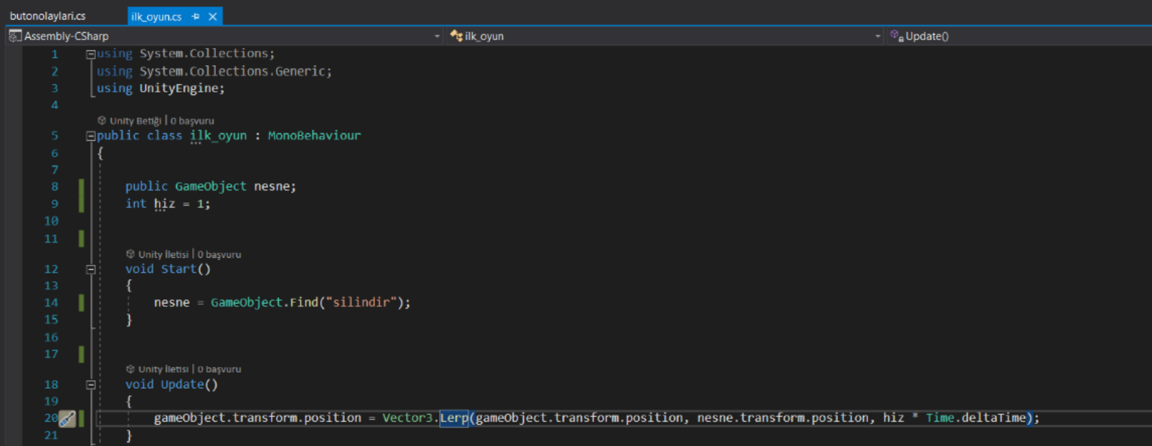Collapse the Update method block
This screenshot has width=1152, height=446.
coord(91,385)
